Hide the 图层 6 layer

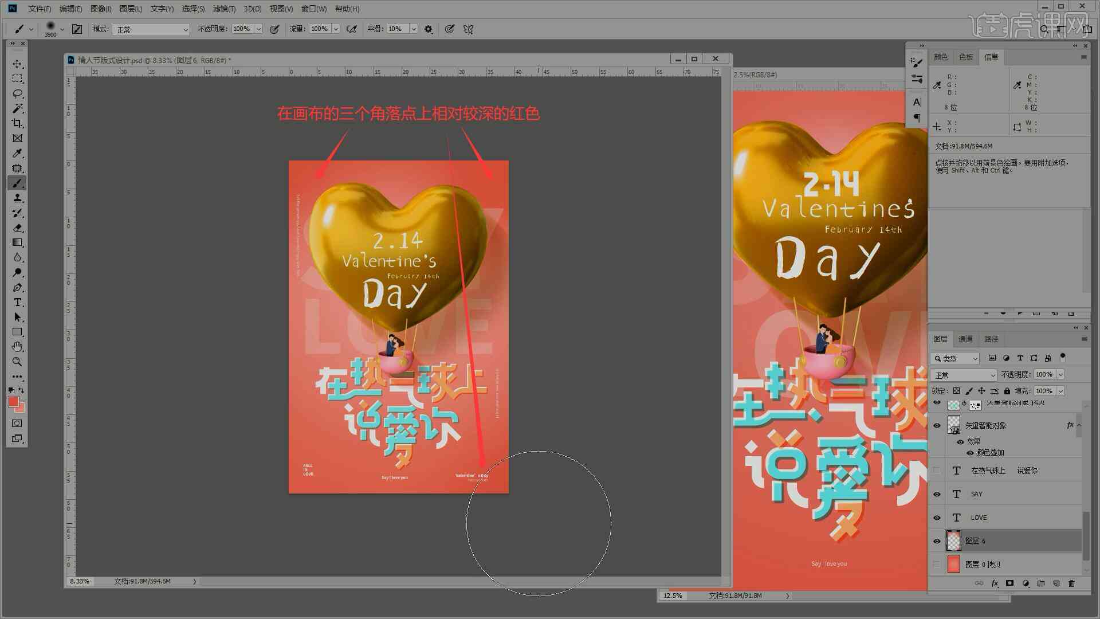click(x=937, y=541)
